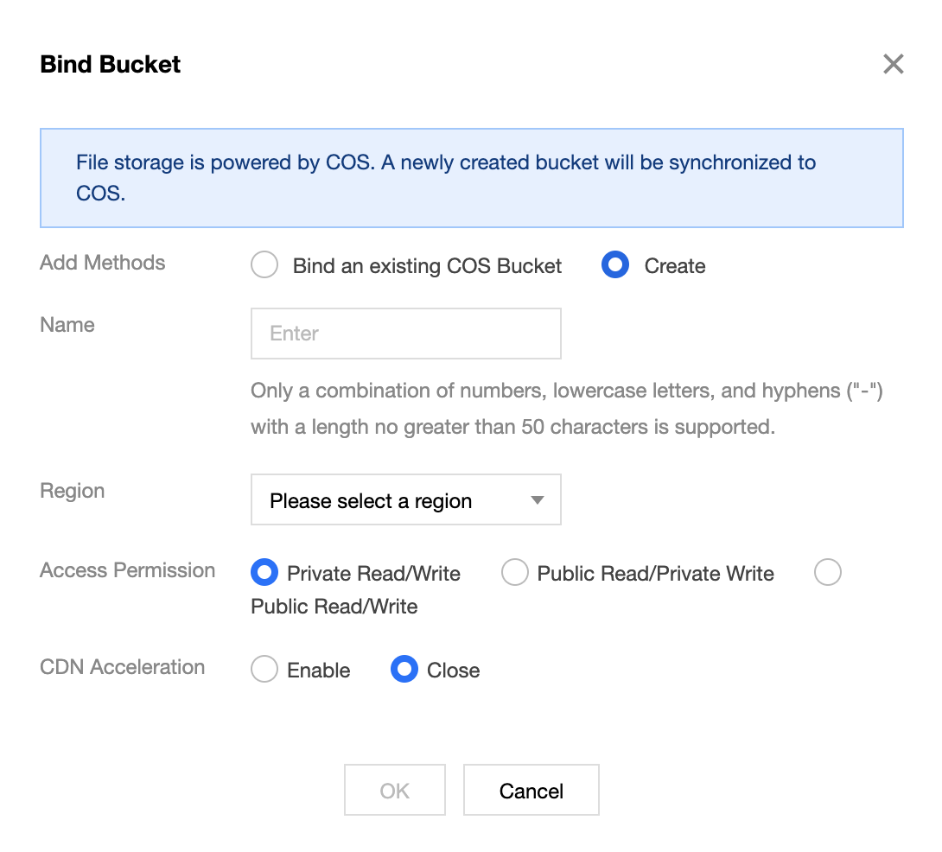Close the Bind Bucket dialog via X icon
942x852 pixels.
coord(893,64)
